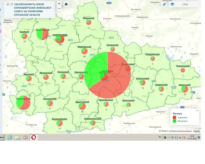The height and width of the screenshot is (164, 205).
Task: Open the Условия использования link
Action: (x=180, y=131)
